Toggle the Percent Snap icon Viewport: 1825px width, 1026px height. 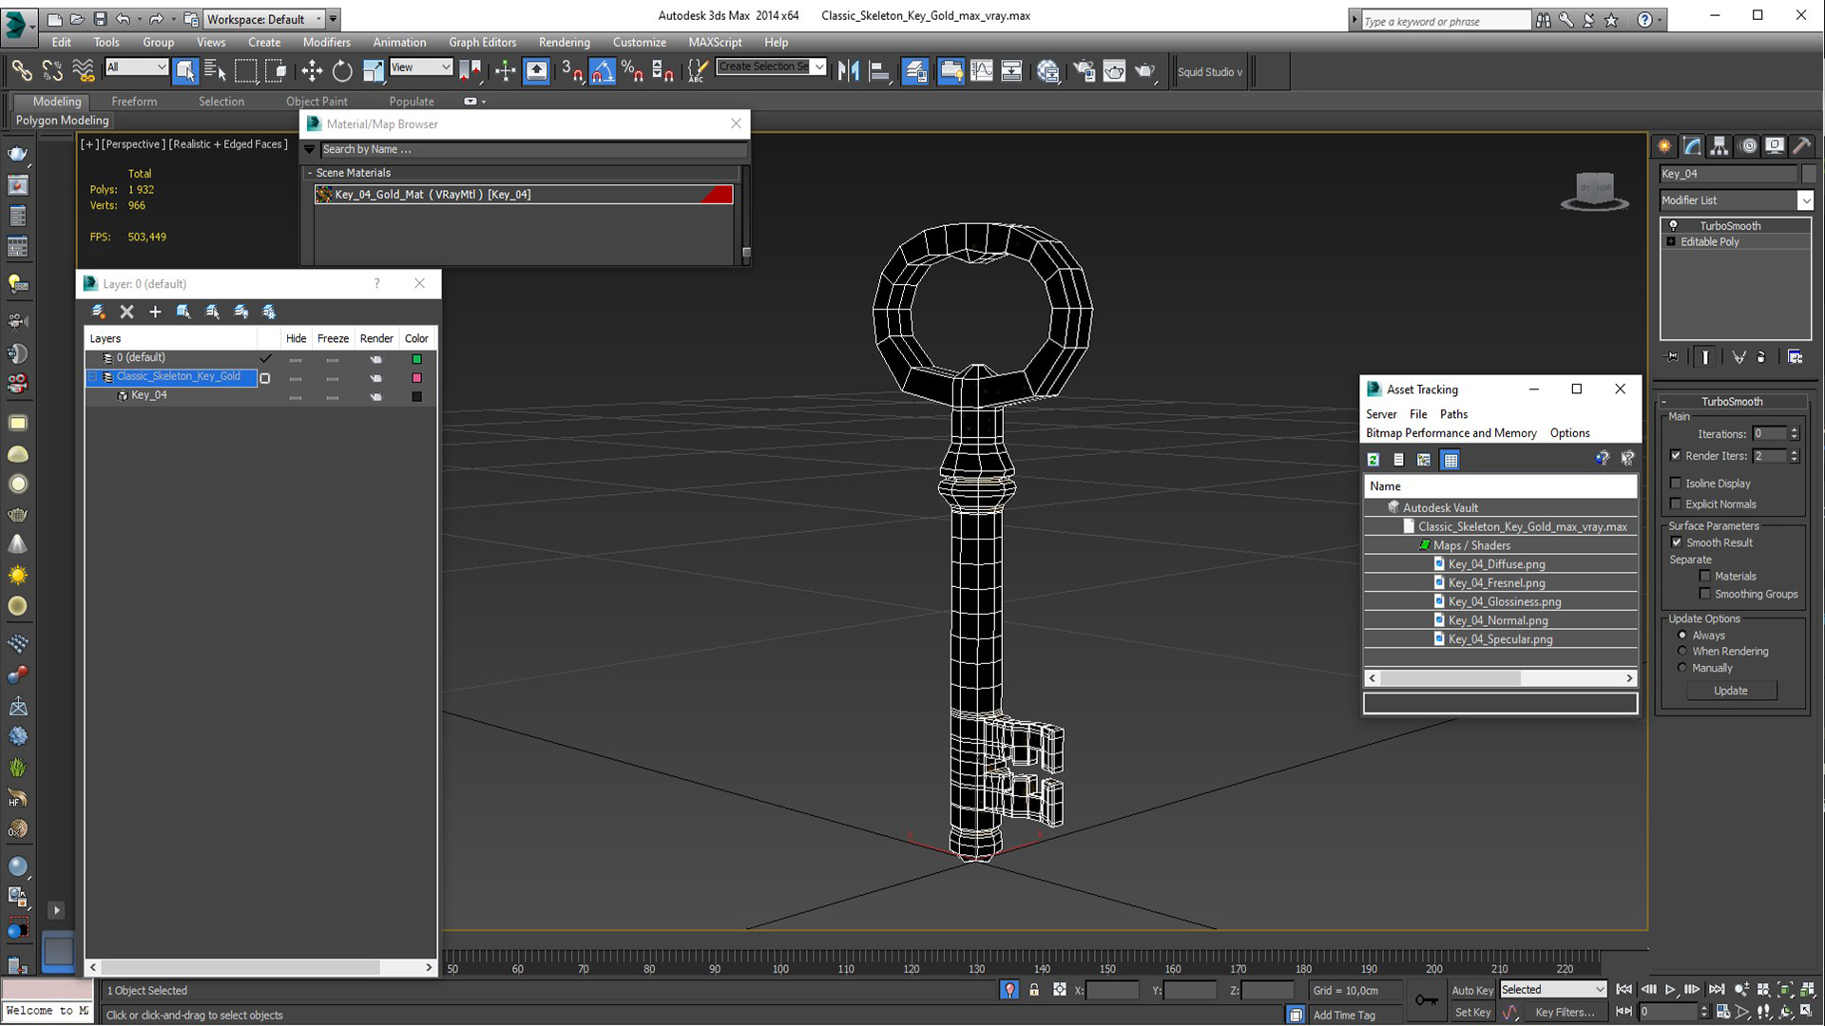[x=632, y=71]
